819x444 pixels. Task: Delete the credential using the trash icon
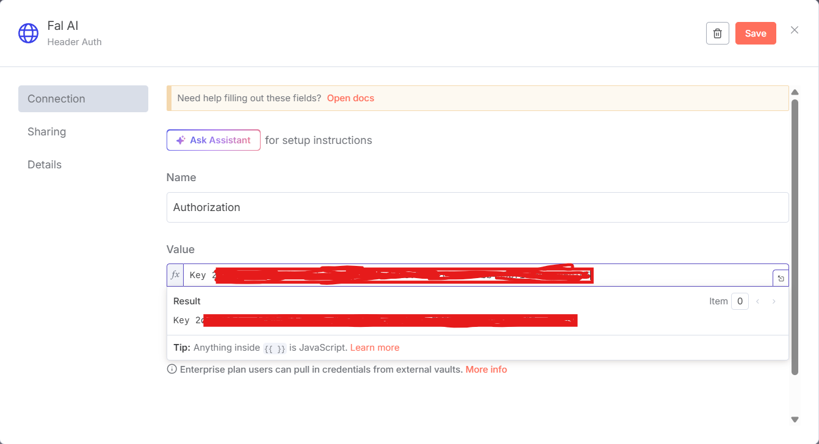717,33
